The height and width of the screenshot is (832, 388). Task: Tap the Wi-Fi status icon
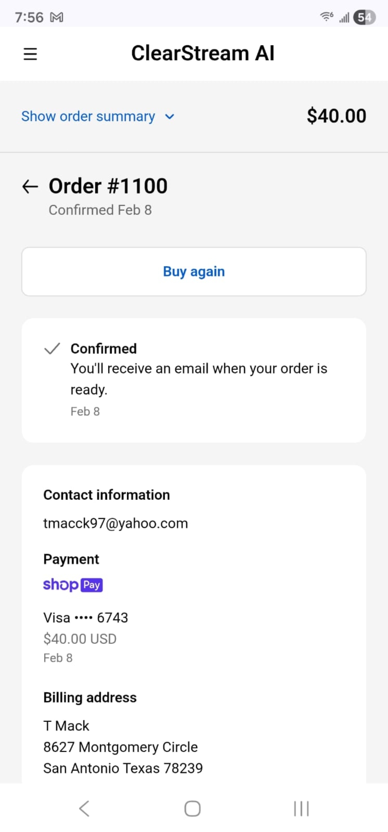326,17
